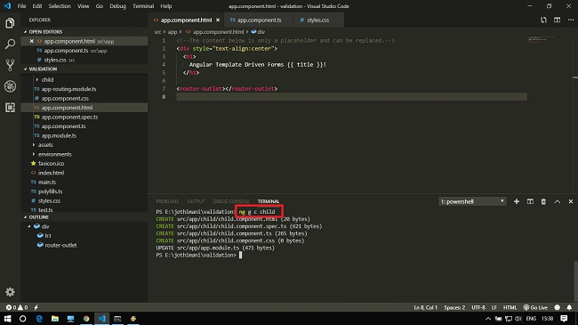Click LF end-of-line selector

pos(494,307)
